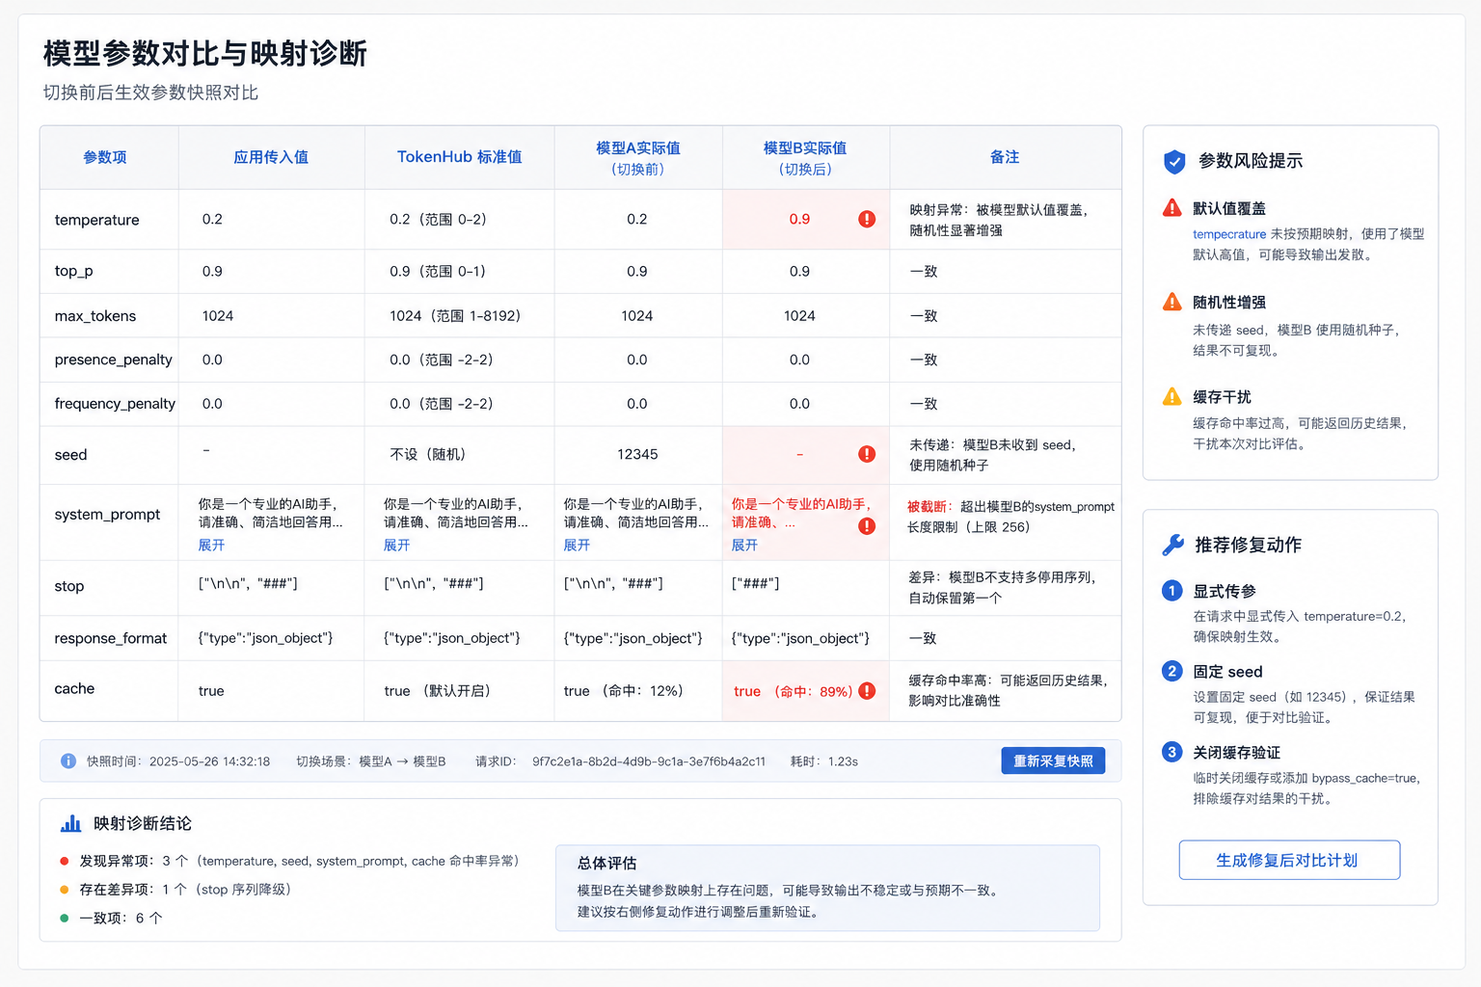Viewport: 1481px width, 987px height.
Task: Click the true (命中: 12%) cache value
Action: click(623, 691)
